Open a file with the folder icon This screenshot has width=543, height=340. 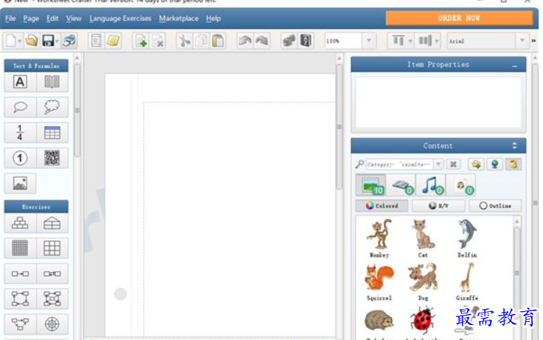point(31,41)
